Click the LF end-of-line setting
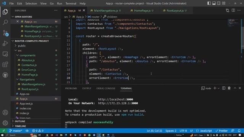This screenshot has height=137, width=244. tap(191, 131)
